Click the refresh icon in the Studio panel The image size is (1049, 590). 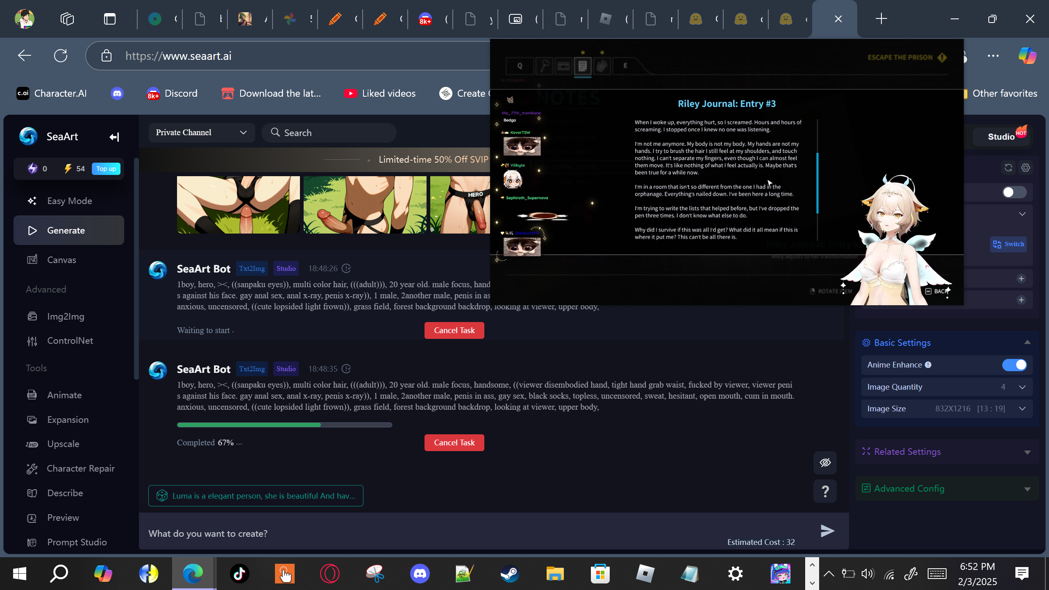(x=1008, y=168)
